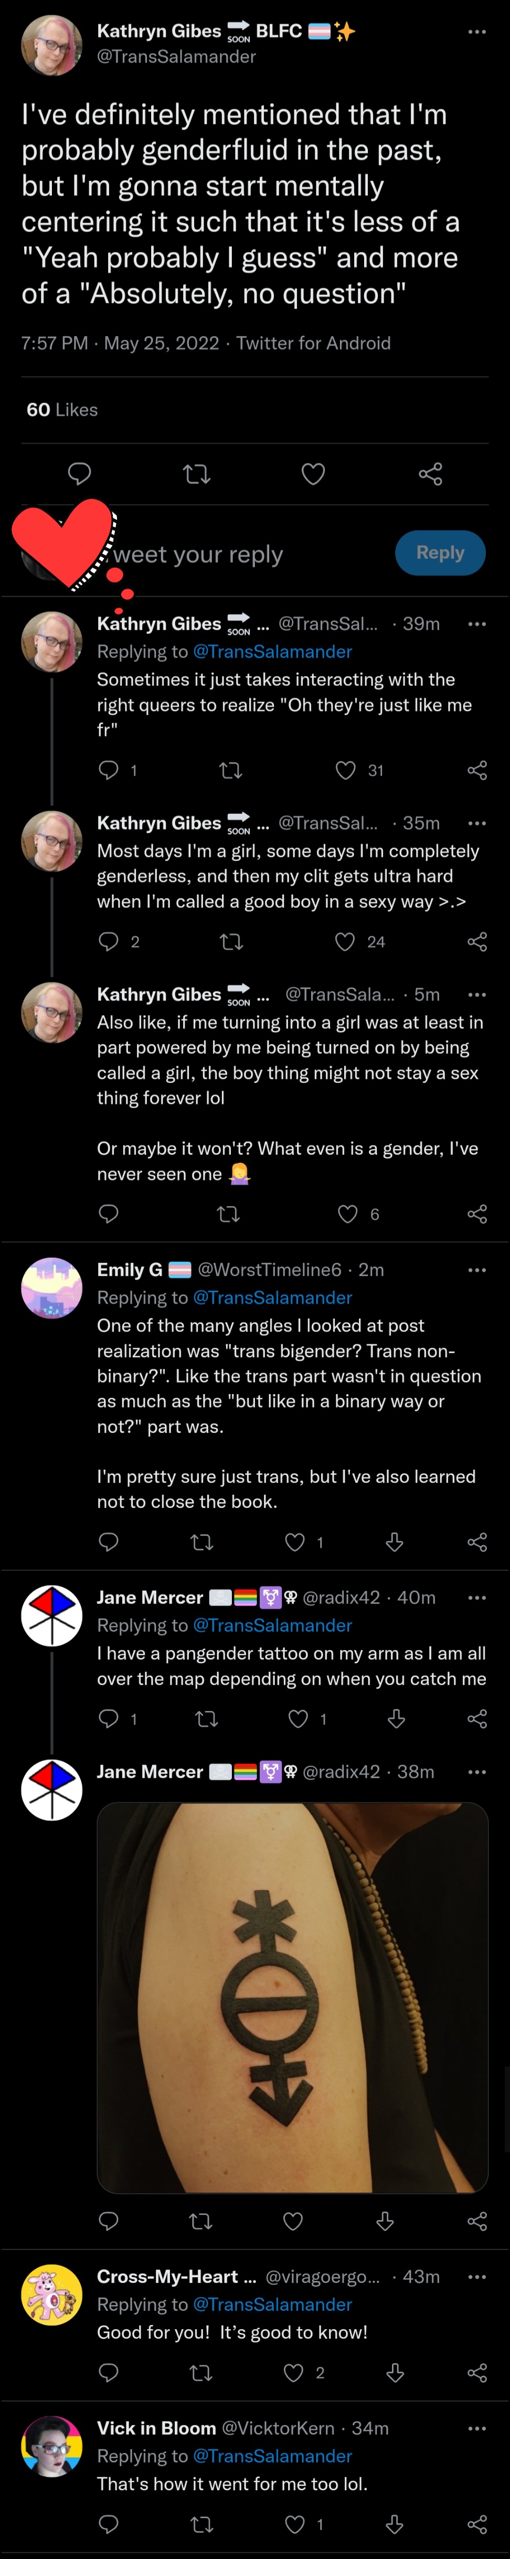Viewport: 510px width, 2559px height.
Task: Like the Cross-My-Heart reply
Action: tap(293, 2372)
